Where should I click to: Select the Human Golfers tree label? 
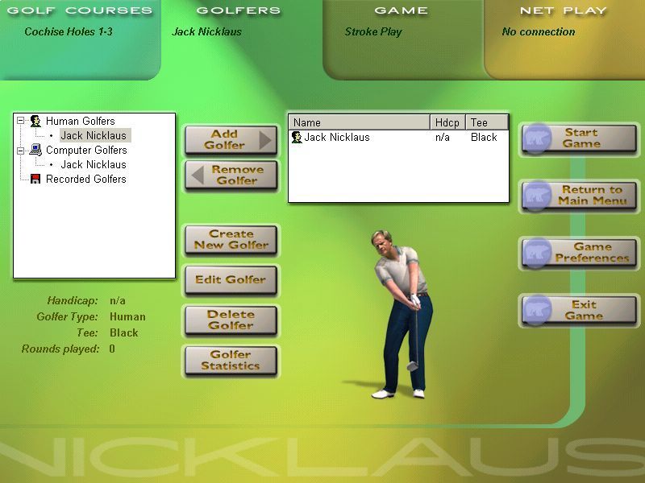80,121
